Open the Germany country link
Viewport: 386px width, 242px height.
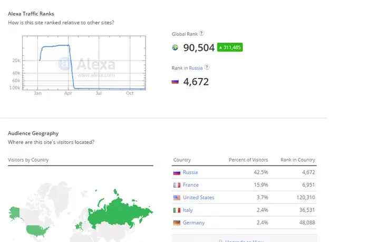click(x=194, y=222)
